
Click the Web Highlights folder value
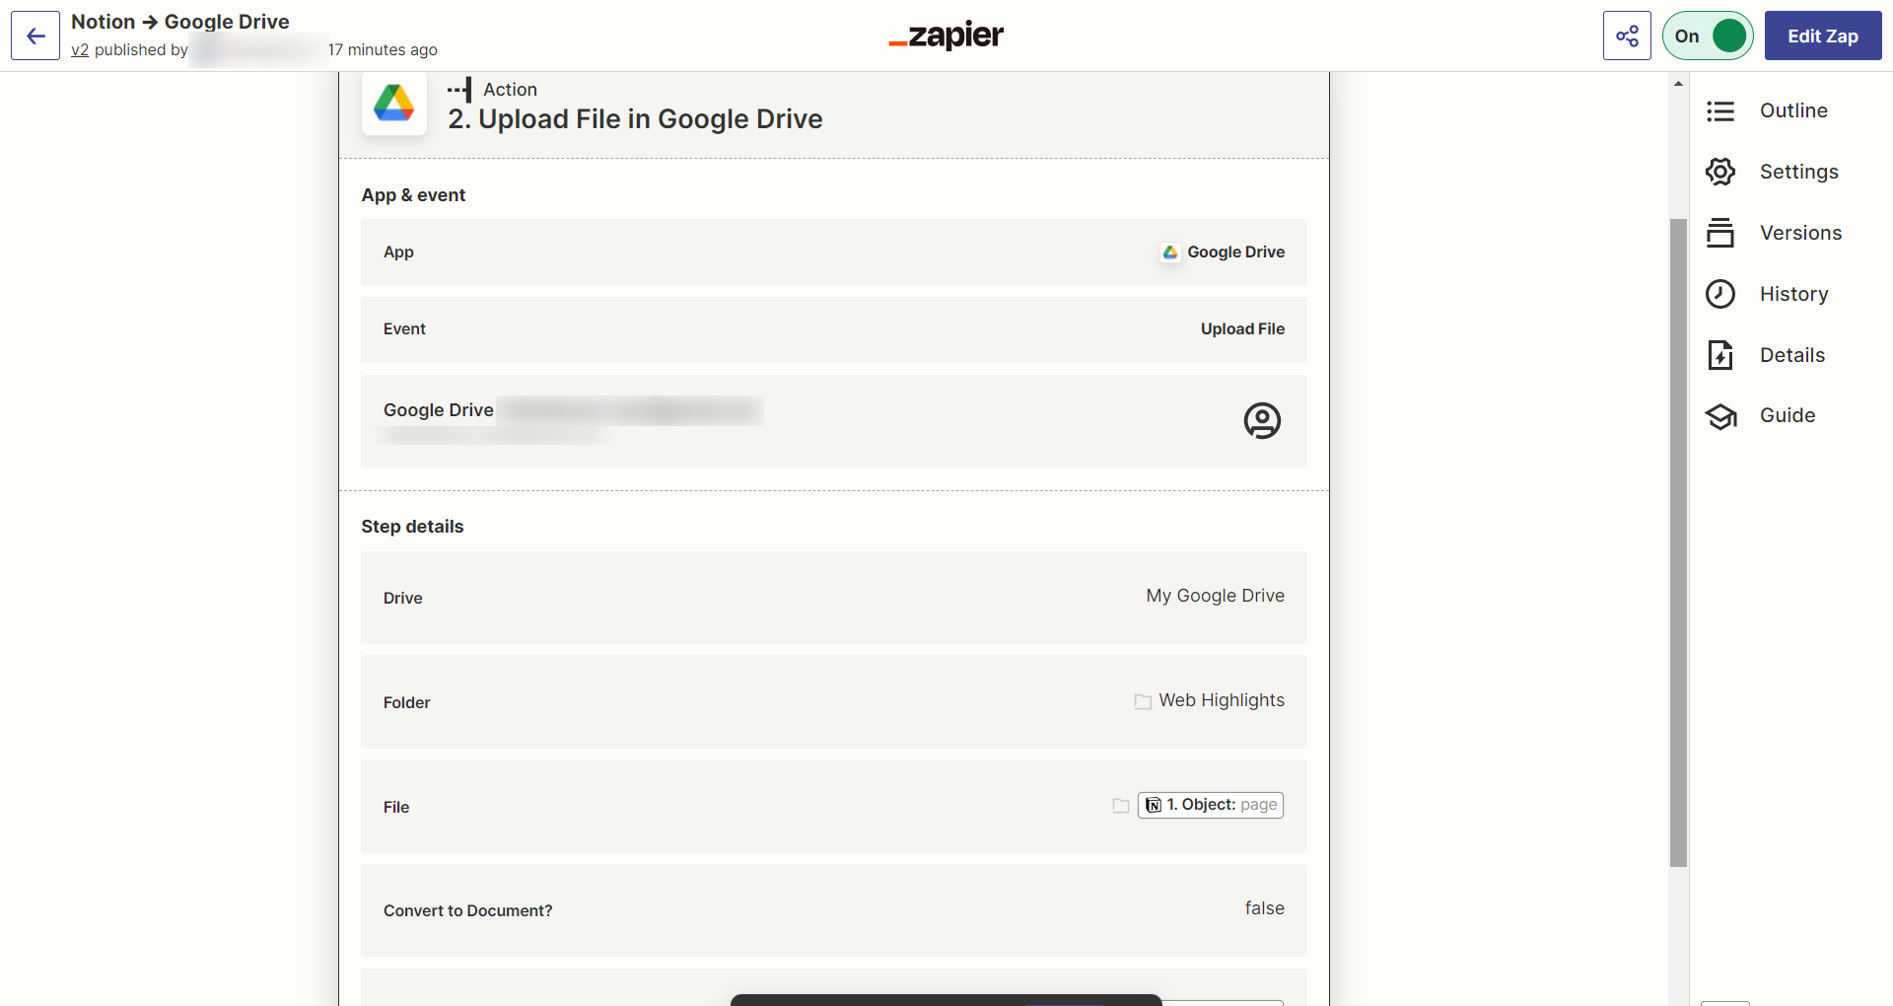coord(1222,700)
